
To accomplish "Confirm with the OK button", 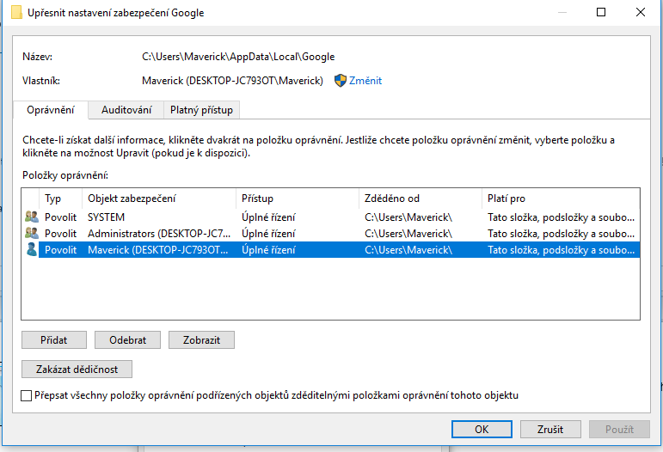I will pyautogui.click(x=482, y=429).
